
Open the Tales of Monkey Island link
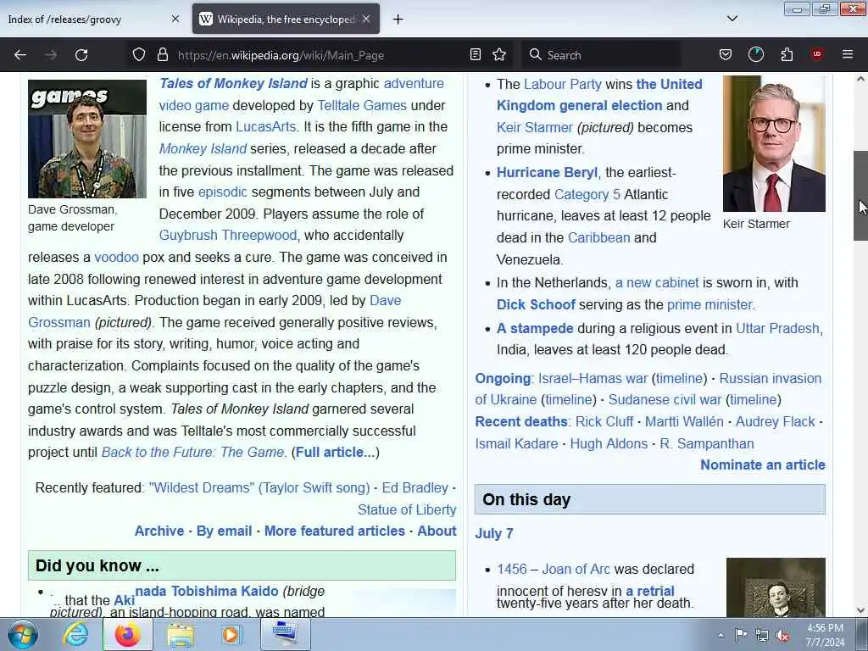coord(233,84)
